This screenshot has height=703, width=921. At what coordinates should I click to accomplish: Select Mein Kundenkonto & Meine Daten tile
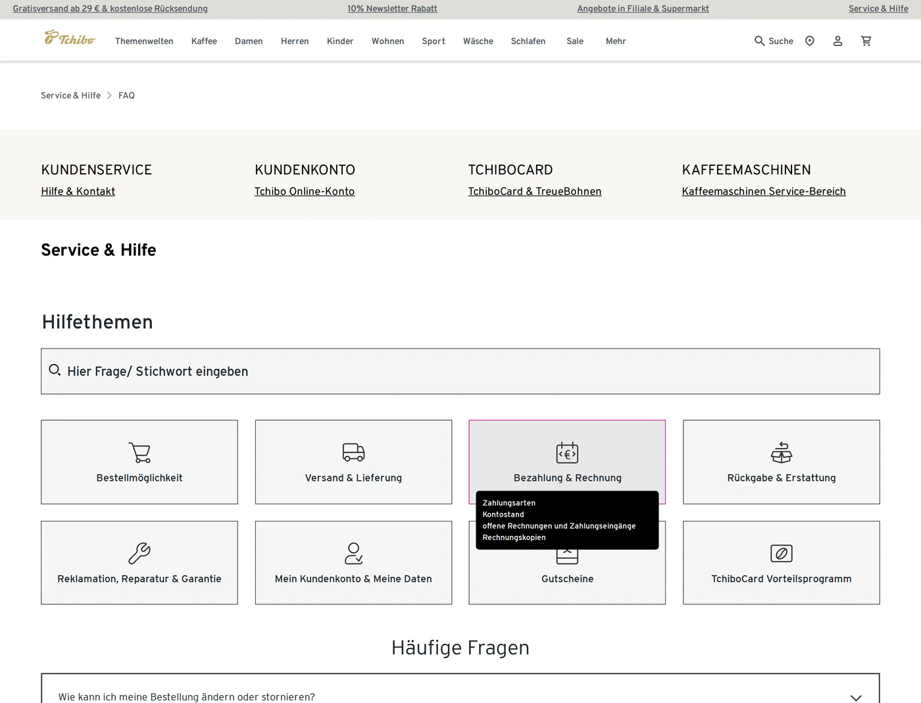click(x=353, y=563)
